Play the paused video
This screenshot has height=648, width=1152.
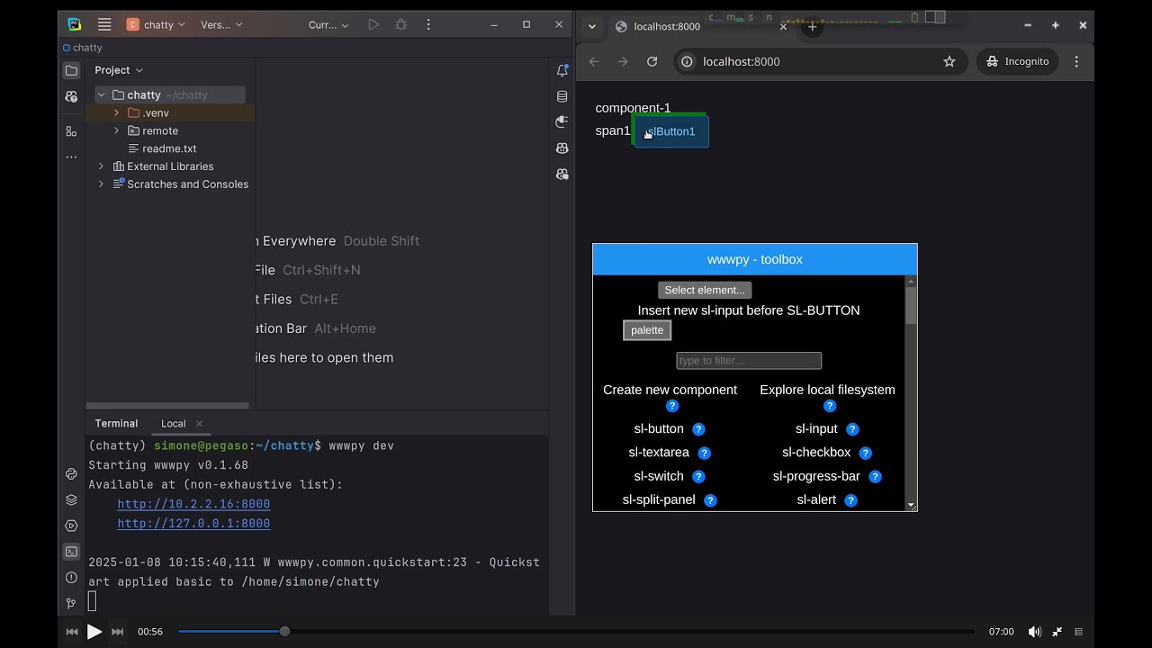94,632
